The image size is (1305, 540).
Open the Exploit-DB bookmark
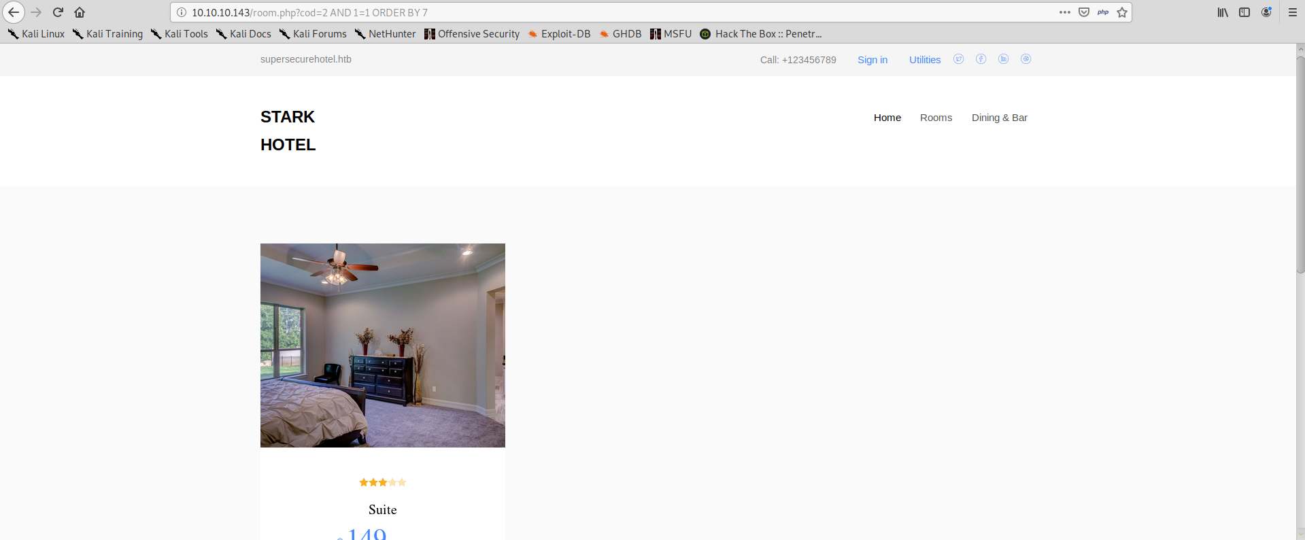coord(559,34)
